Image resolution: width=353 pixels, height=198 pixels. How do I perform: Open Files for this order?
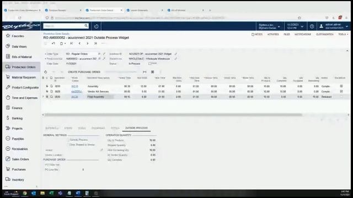[x=287, y=34]
